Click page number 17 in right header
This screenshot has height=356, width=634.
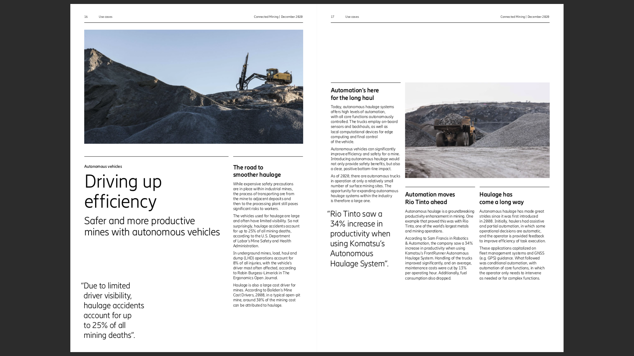(333, 17)
